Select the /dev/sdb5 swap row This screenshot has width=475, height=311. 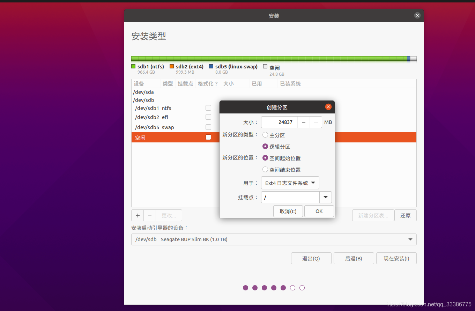274,127
